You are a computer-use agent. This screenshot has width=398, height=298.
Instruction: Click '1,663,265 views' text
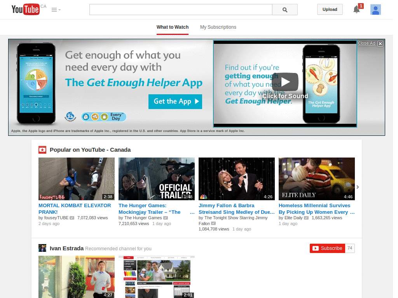[x=326, y=218]
